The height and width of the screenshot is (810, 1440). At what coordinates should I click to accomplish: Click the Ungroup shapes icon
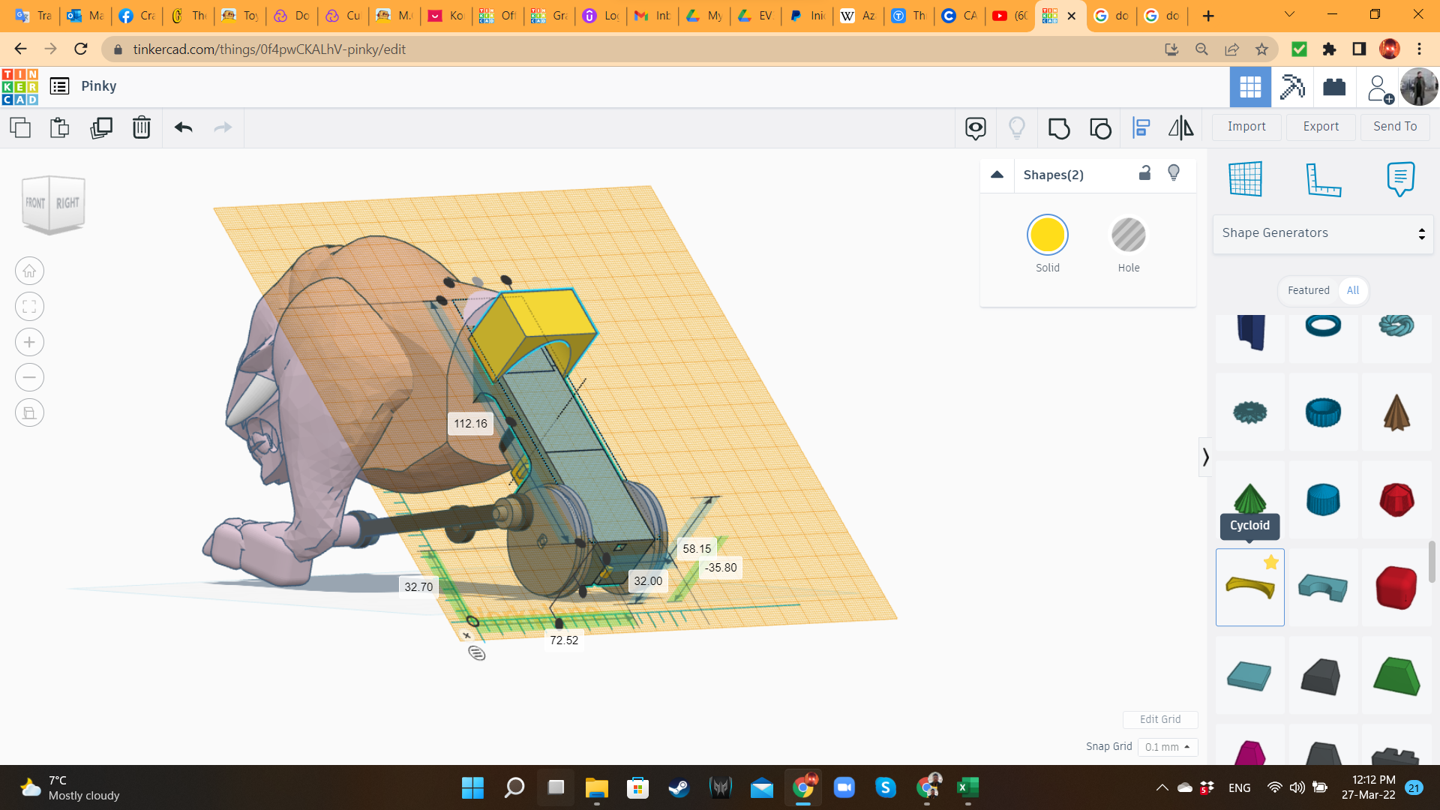point(1100,128)
